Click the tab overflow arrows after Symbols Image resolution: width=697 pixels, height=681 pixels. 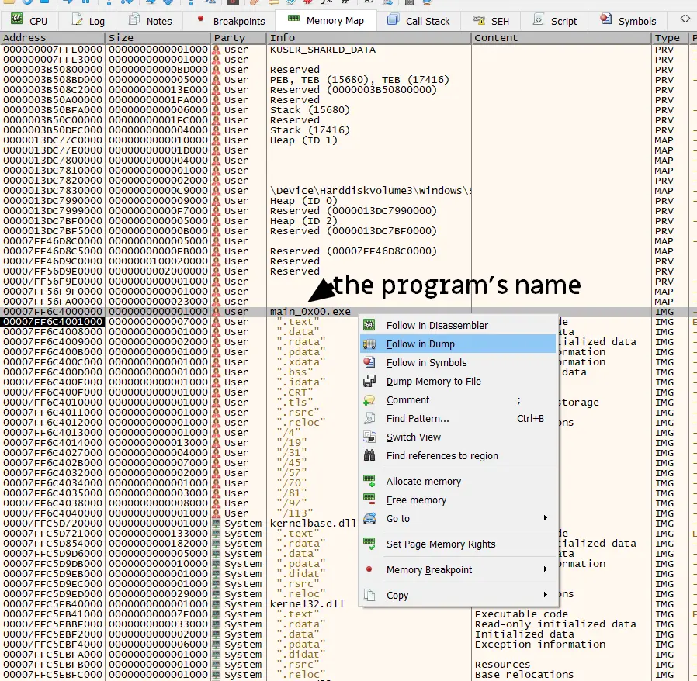(x=685, y=19)
